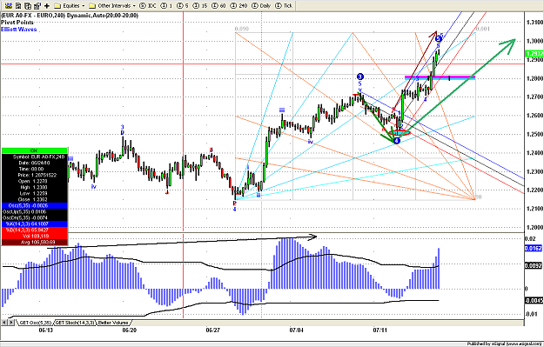Switch to the Daily interval
Viewport: 544px width, 347px height.
click(261, 5)
